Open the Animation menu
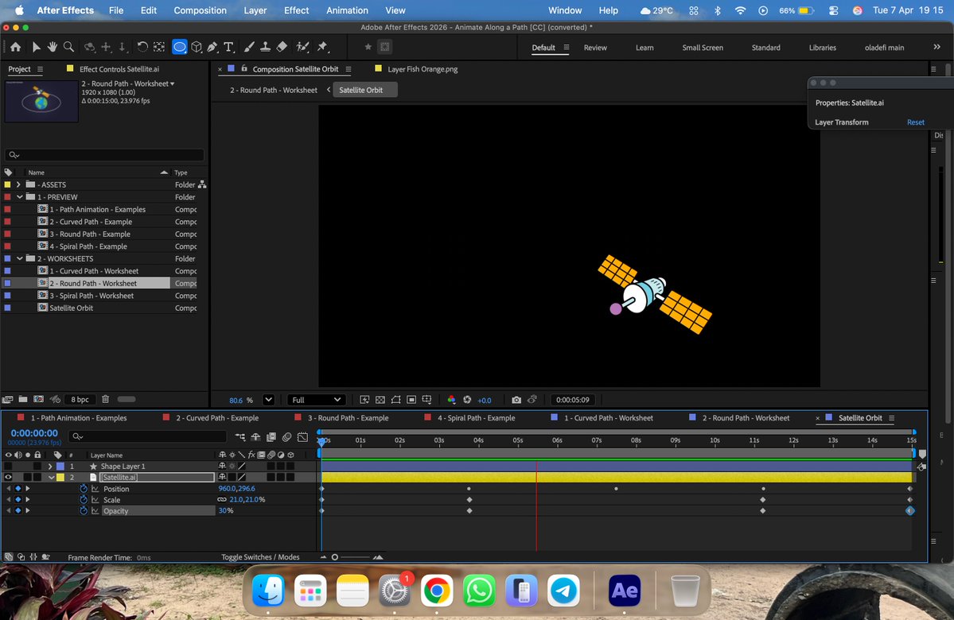Image resolution: width=954 pixels, height=620 pixels. point(347,10)
